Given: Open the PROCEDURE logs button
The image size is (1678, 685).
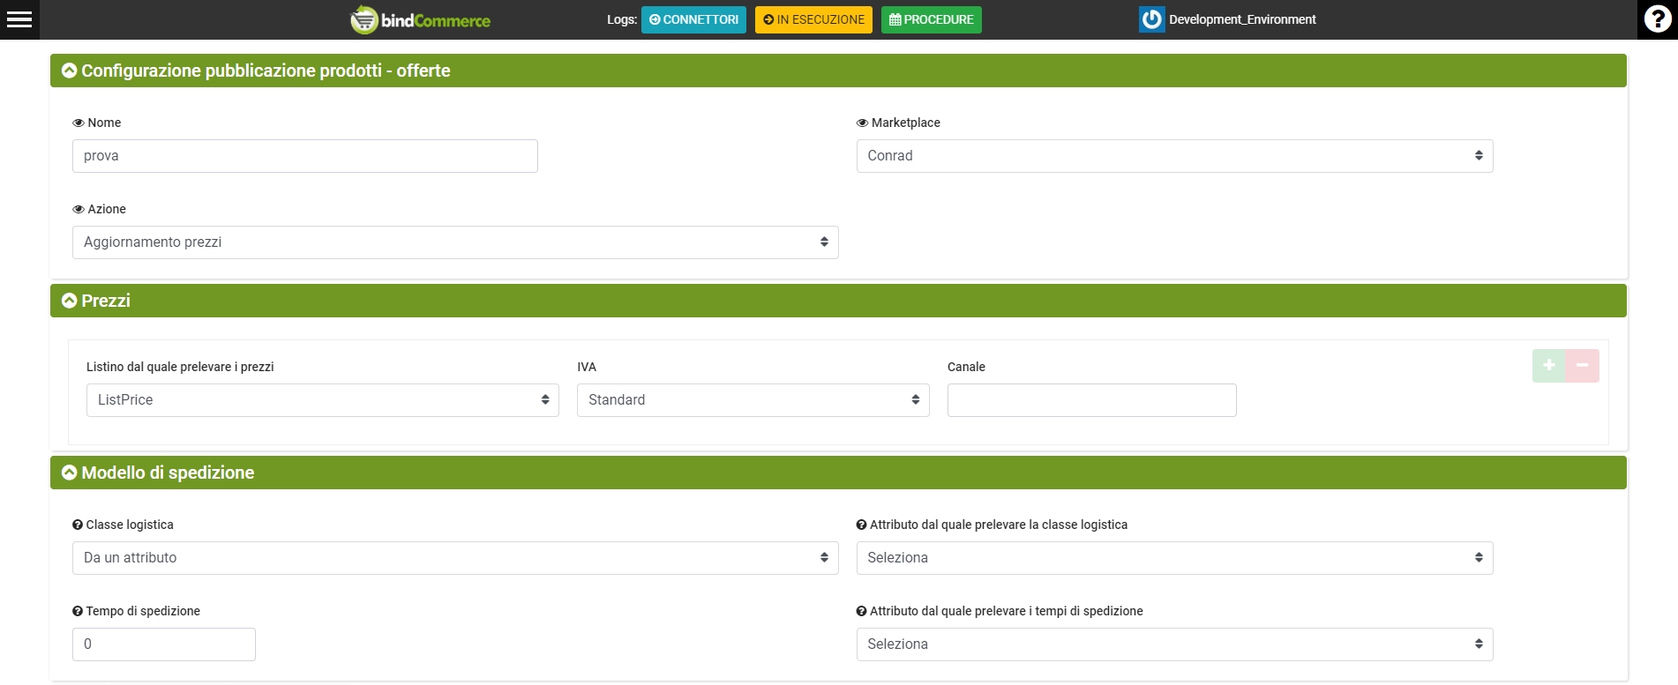Looking at the screenshot, I should pyautogui.click(x=931, y=19).
